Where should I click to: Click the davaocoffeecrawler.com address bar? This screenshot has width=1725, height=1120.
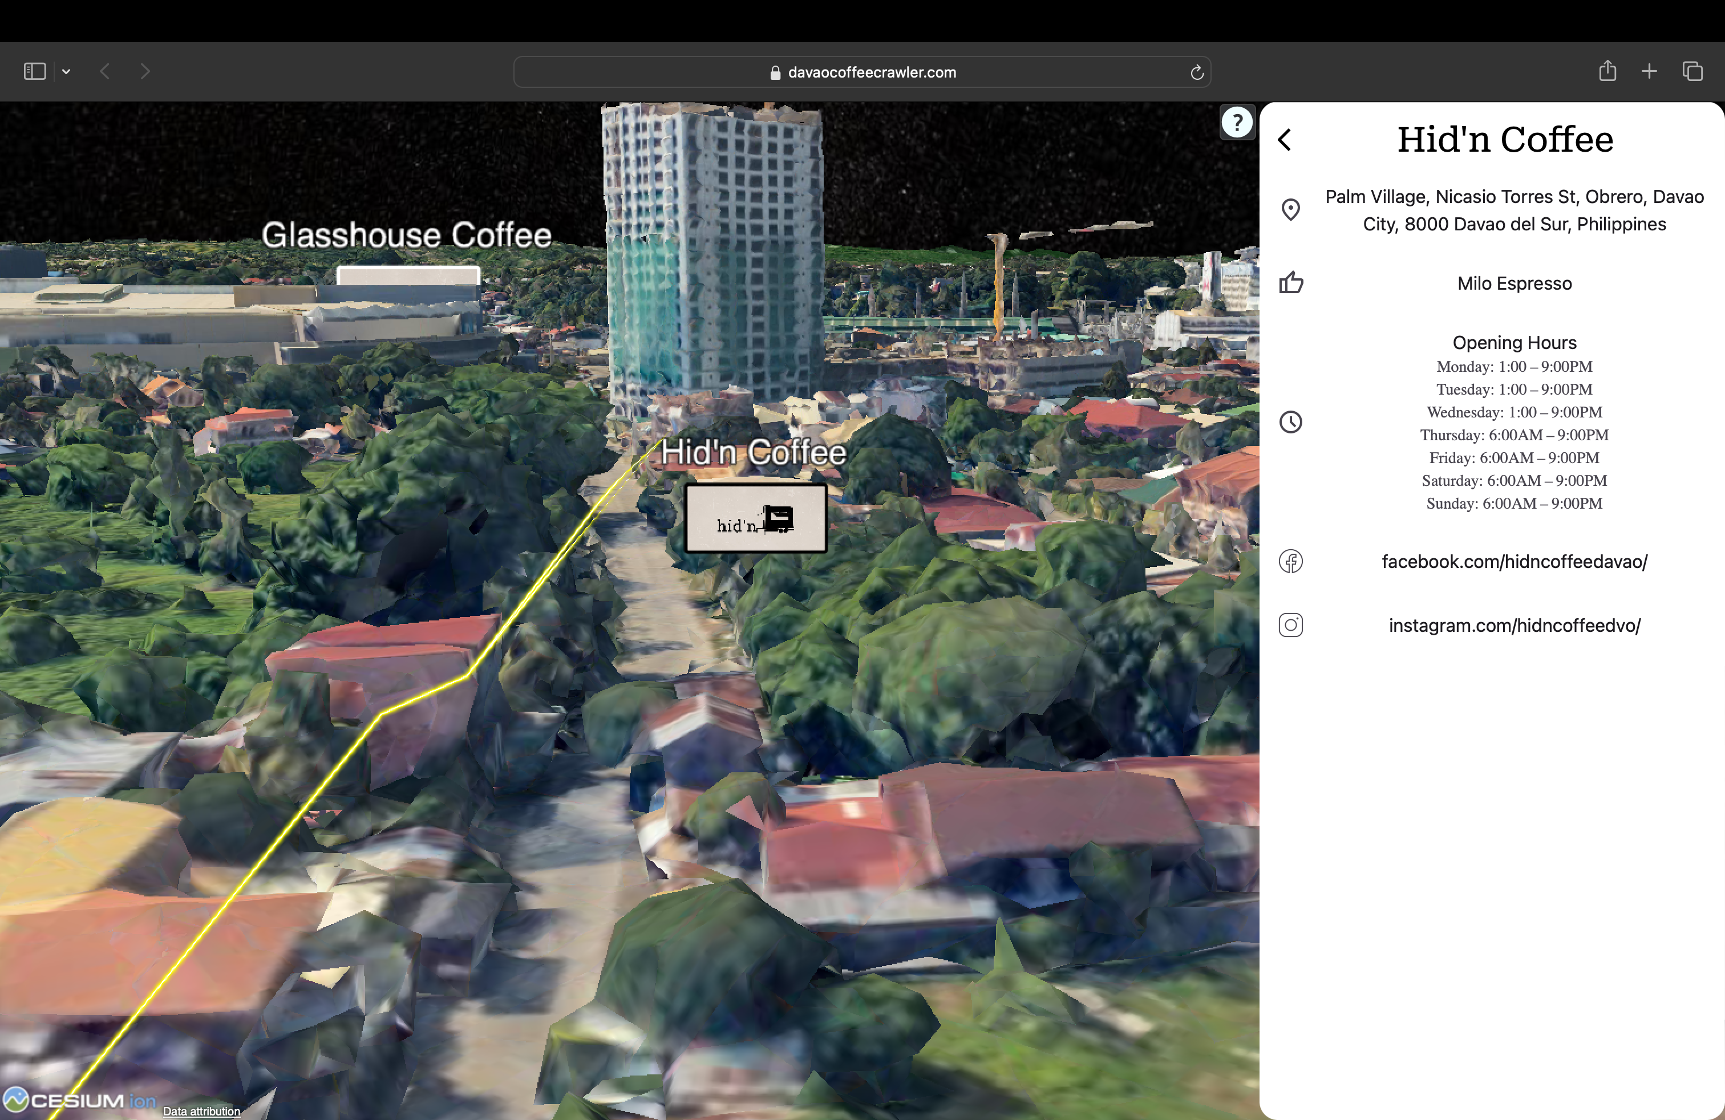862,72
